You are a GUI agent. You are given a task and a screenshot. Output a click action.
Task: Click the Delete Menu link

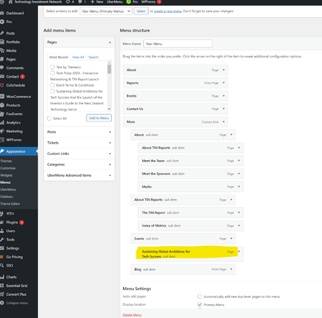click(x=132, y=315)
